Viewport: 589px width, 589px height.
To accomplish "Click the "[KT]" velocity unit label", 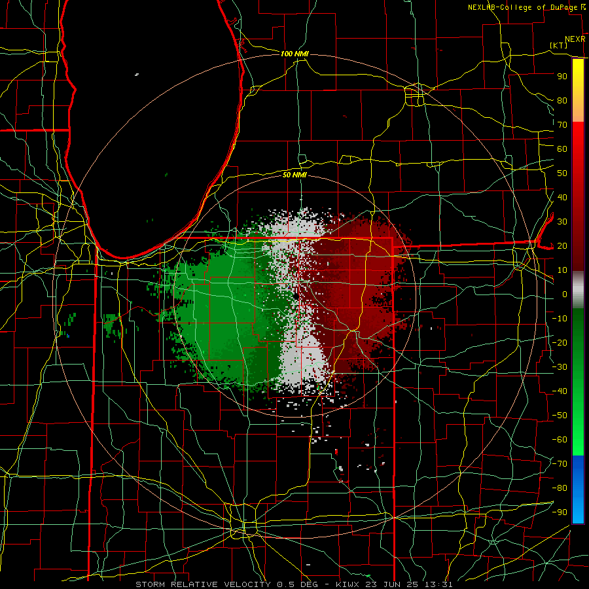I will point(559,45).
